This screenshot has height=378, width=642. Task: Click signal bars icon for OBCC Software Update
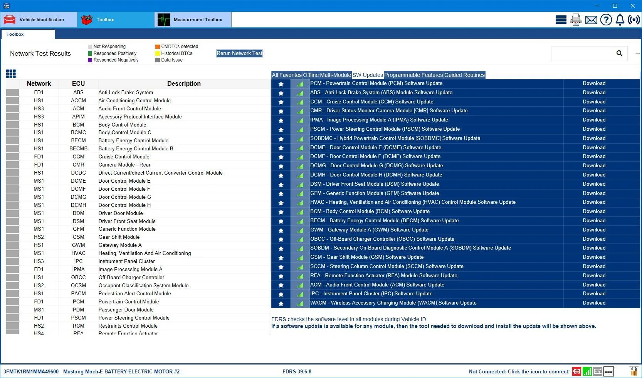click(x=300, y=240)
